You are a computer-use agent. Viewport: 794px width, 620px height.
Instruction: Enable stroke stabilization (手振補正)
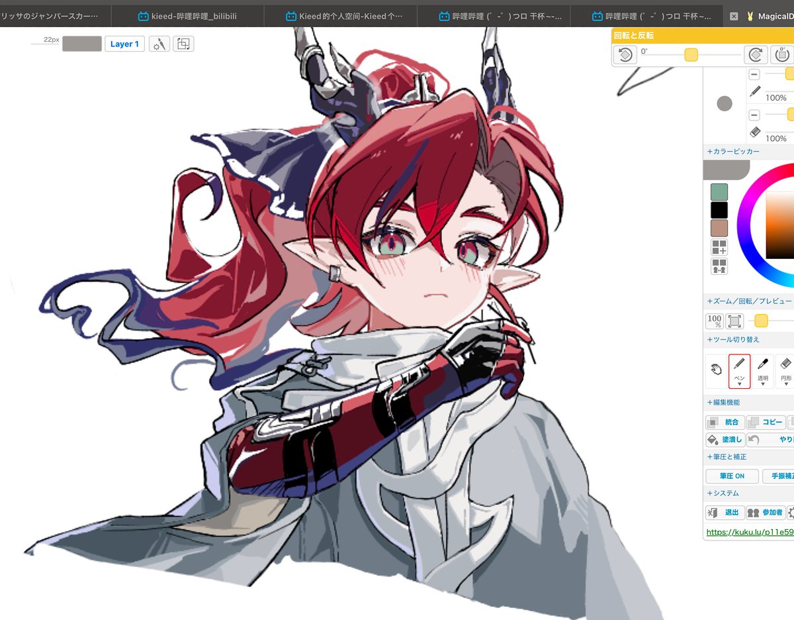coord(782,476)
